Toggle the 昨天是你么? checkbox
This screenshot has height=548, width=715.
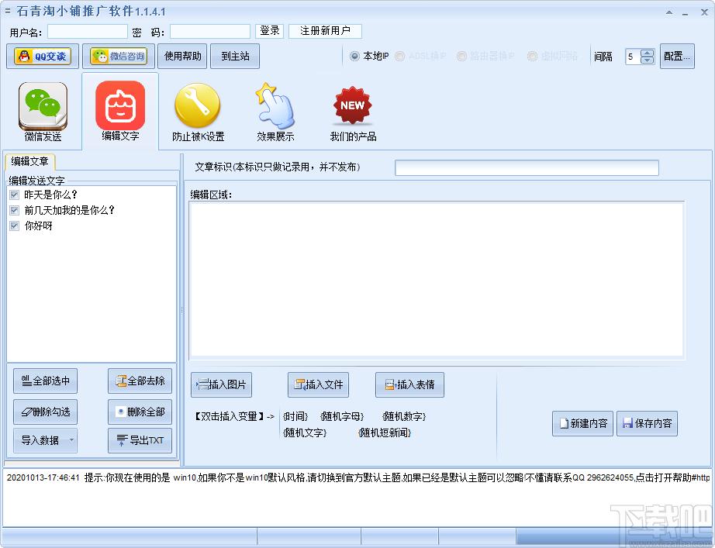(15, 195)
